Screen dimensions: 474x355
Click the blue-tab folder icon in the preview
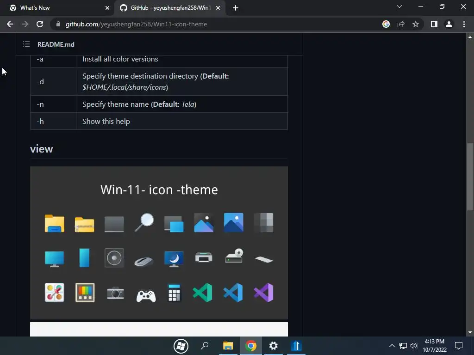[x=55, y=223]
